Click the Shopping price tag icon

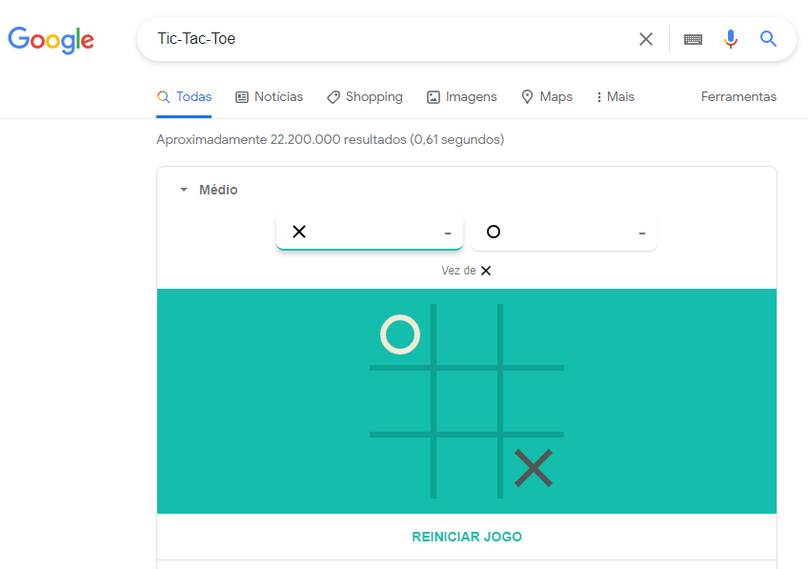[333, 96]
